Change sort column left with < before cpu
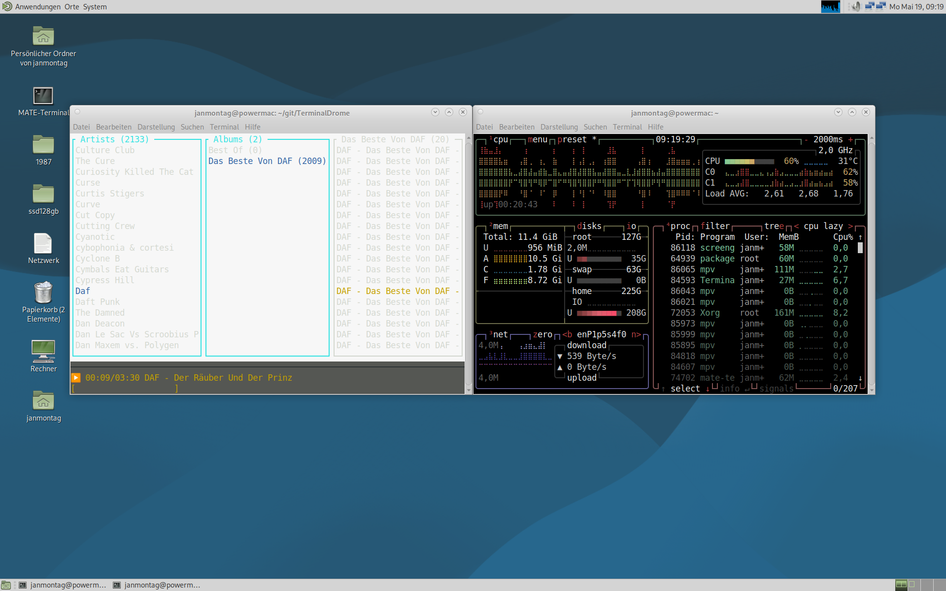 coord(796,226)
